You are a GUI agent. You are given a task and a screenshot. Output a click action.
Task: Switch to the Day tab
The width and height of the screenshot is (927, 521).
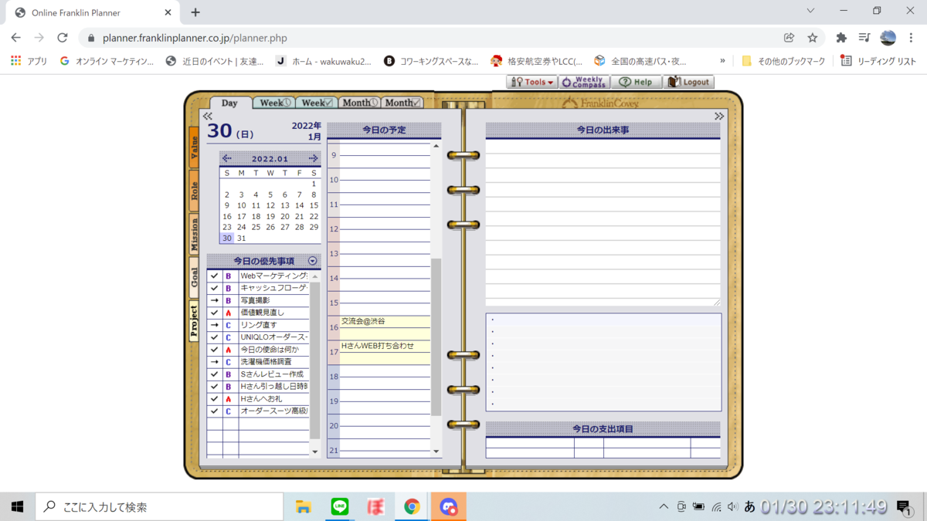[x=229, y=103]
